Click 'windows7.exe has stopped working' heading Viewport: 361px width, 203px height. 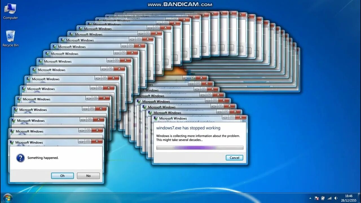tap(188, 128)
